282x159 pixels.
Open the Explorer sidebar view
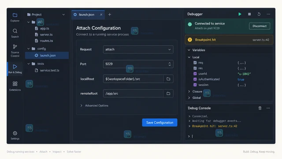click(x=15, y=17)
